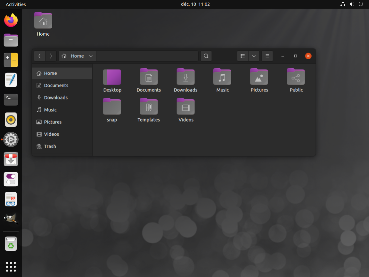Image resolution: width=369 pixels, height=277 pixels.
Task: Expand view options dropdown arrow
Action: [x=254, y=56]
